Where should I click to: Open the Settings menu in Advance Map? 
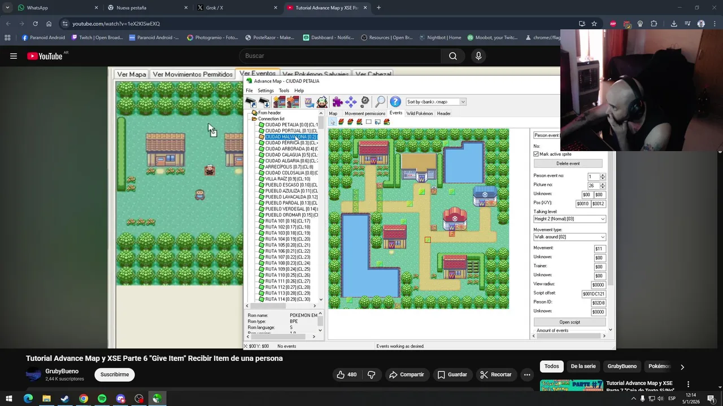[x=265, y=91]
